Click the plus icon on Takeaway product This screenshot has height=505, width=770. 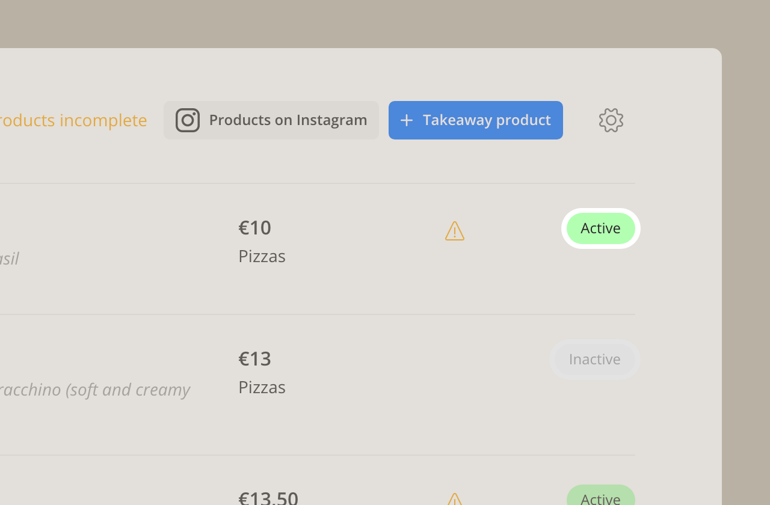[407, 120]
